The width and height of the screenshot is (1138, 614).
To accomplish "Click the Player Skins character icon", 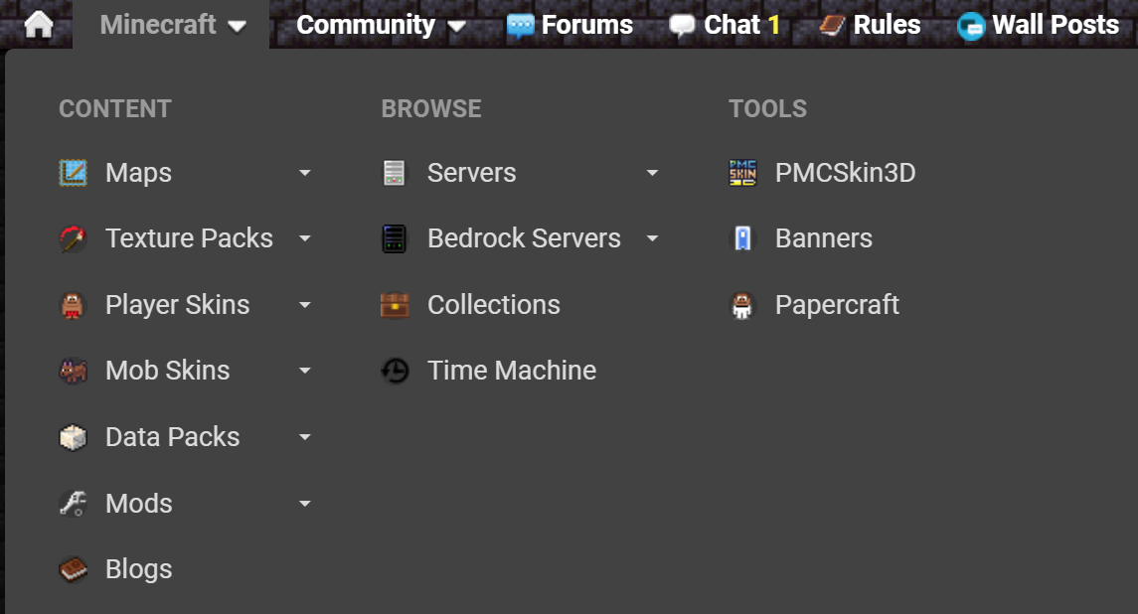I will (x=73, y=305).
